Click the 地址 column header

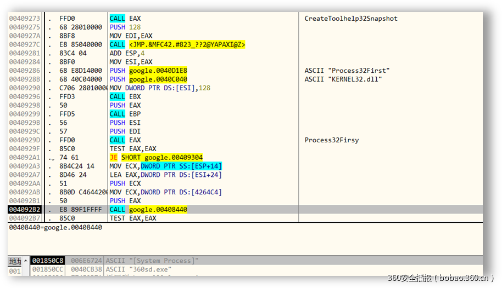point(15,261)
